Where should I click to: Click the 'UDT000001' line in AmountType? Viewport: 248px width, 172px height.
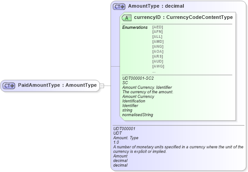pyautogui.click(x=124, y=129)
